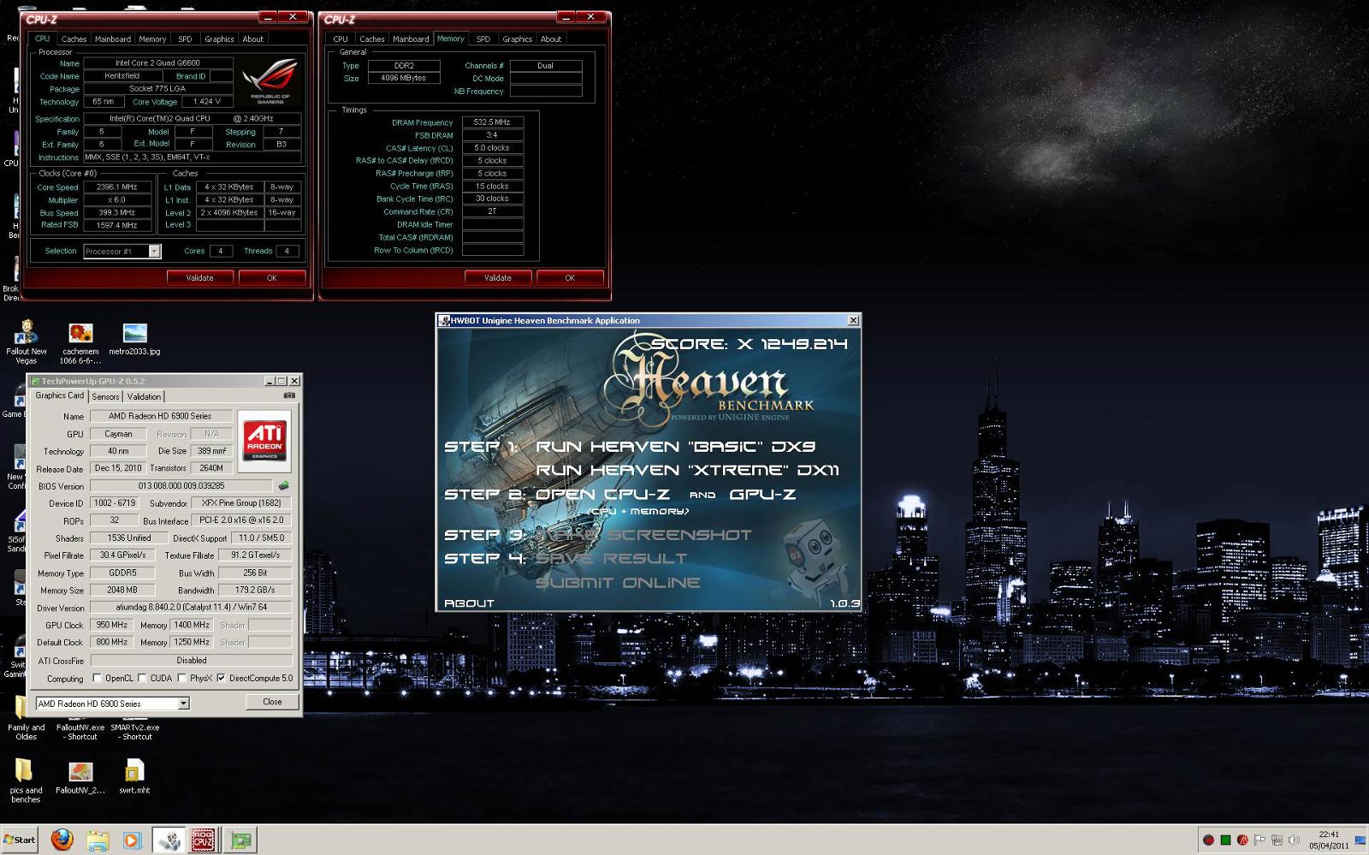1369x855 pixels.
Task: Switch to the Sensors tab in GPU-Z
Action: pyautogui.click(x=105, y=396)
